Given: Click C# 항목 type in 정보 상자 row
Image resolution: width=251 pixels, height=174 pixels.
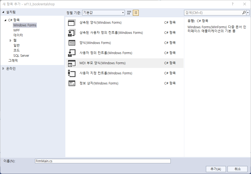Looking at the screenshot, I should coord(170,83).
